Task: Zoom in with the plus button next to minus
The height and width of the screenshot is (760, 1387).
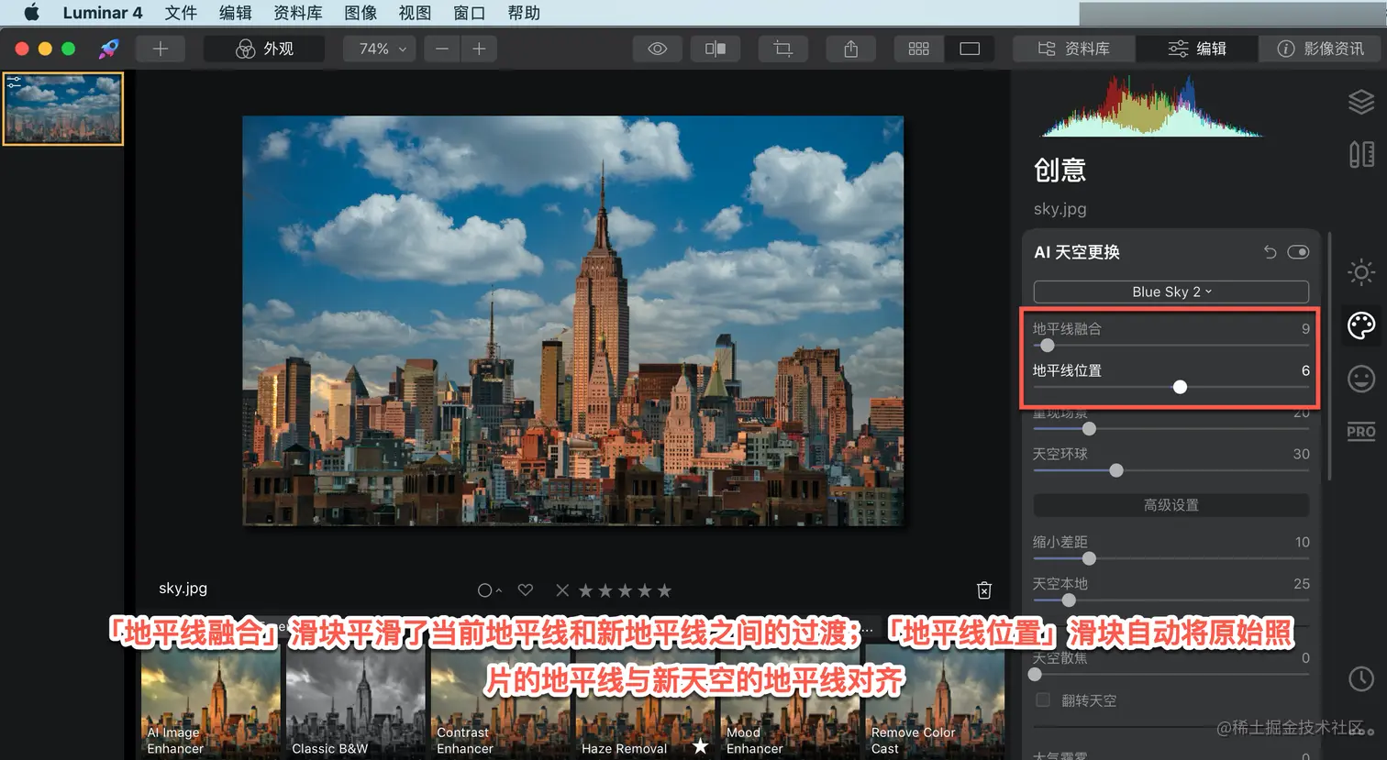Action: pyautogui.click(x=479, y=49)
